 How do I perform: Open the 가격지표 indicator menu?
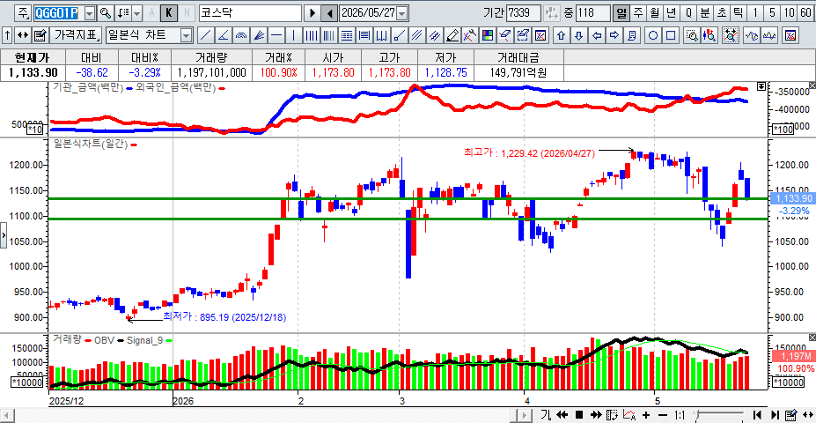76,35
